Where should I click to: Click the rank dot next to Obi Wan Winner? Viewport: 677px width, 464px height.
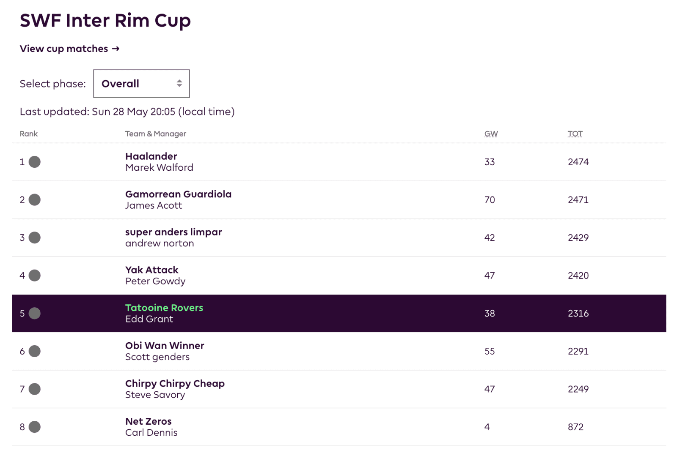click(35, 351)
